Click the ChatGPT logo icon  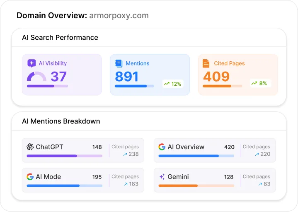point(30,147)
